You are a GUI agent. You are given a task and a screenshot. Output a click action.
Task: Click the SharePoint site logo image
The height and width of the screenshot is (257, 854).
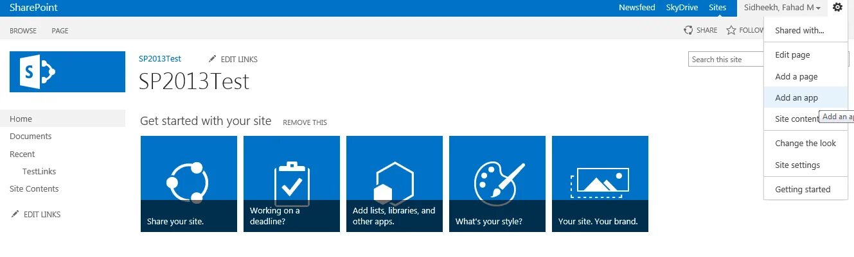[x=67, y=72]
